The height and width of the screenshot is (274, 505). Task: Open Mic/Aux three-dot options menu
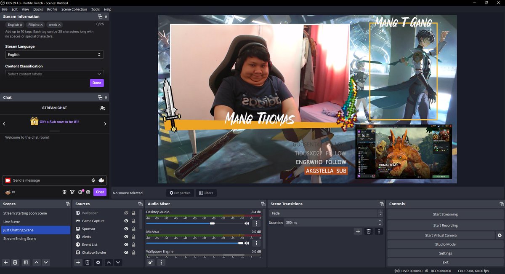[x=256, y=243]
